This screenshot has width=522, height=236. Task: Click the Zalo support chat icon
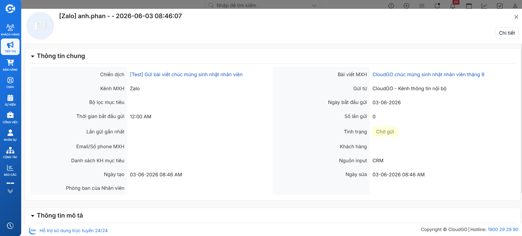[33, 230]
